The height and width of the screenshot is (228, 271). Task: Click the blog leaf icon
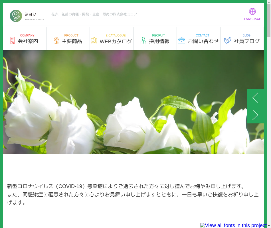[x=227, y=40]
